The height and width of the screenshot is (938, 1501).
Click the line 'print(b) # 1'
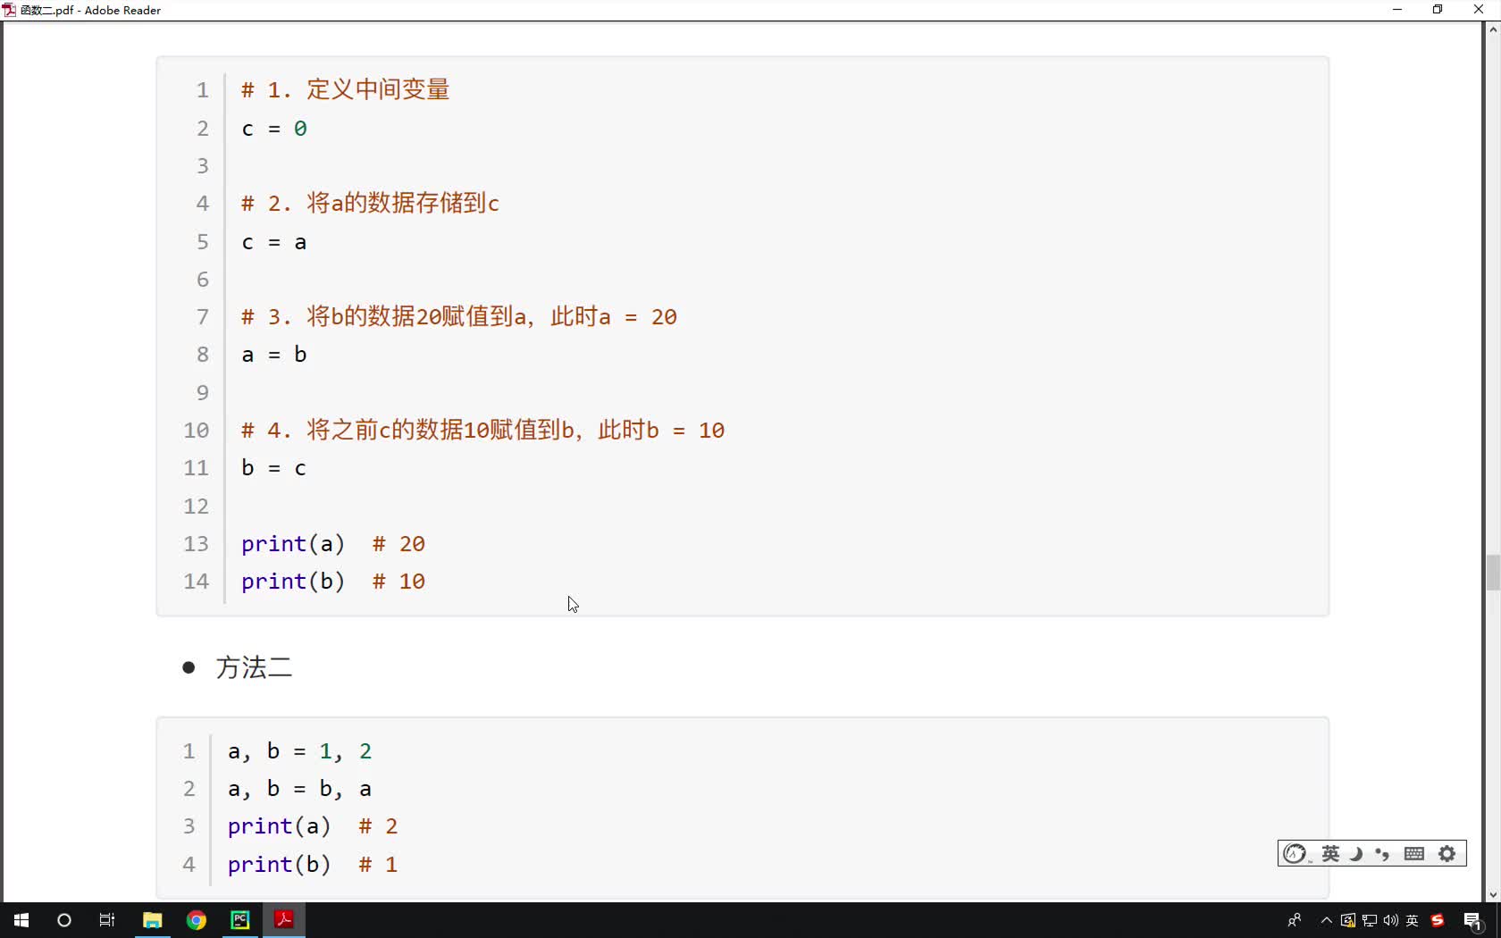pyautogui.click(x=313, y=865)
